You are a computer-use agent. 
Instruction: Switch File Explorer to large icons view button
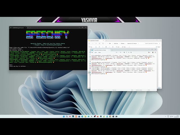[x=161, y=88]
